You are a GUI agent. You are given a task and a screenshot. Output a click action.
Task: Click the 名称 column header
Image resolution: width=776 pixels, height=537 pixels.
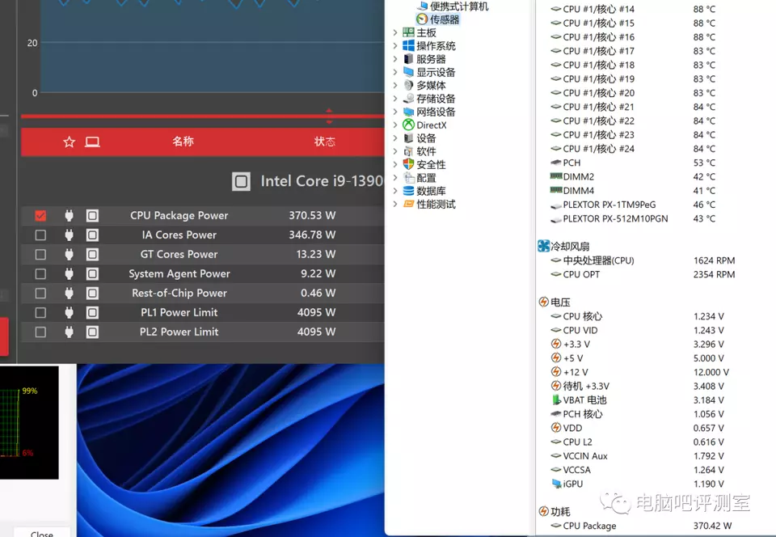(183, 142)
